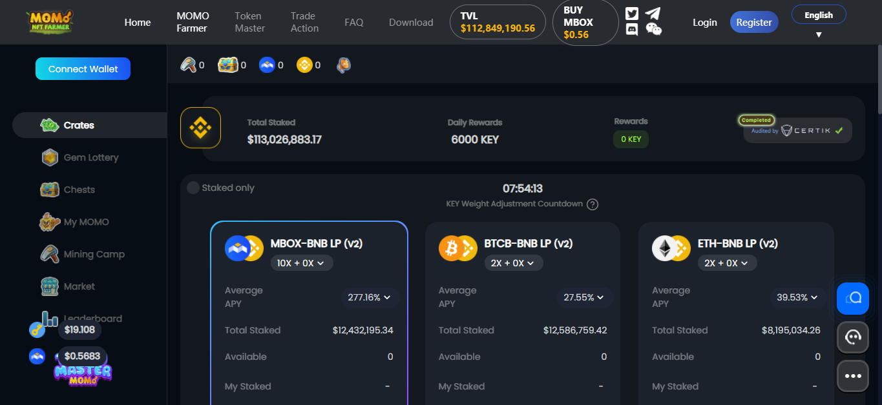Click the 07:54:13 countdown timer
The image size is (882, 405).
pos(522,188)
